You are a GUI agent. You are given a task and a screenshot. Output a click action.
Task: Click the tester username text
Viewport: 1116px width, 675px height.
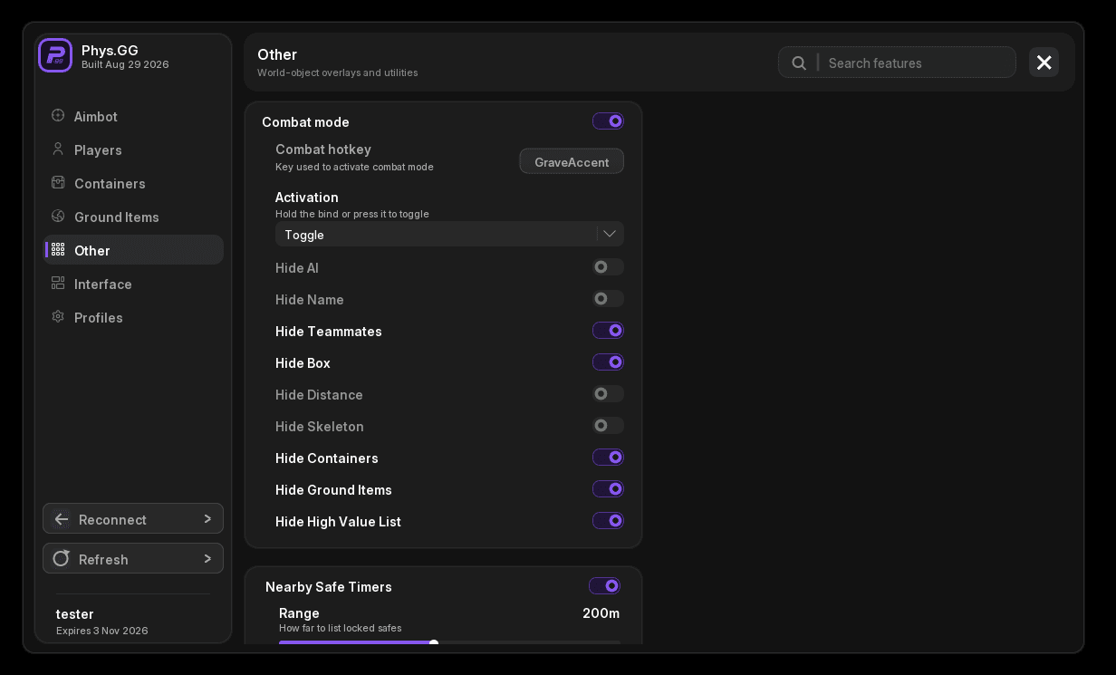click(x=75, y=614)
